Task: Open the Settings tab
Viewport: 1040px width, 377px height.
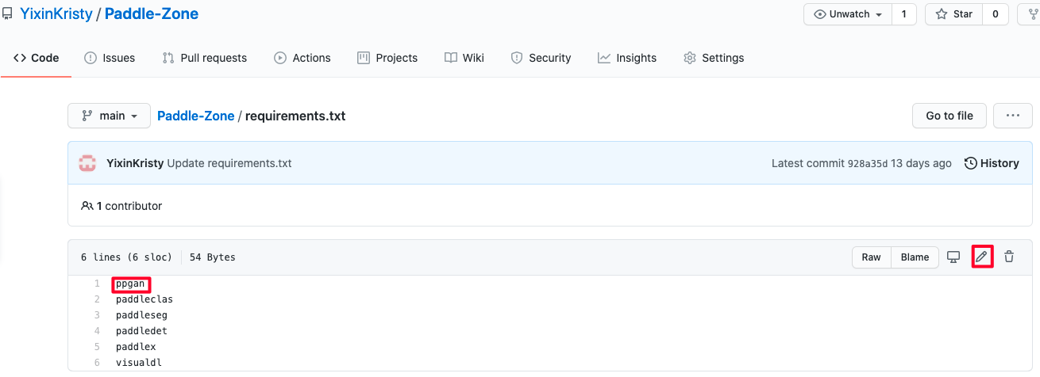Action: [714, 58]
